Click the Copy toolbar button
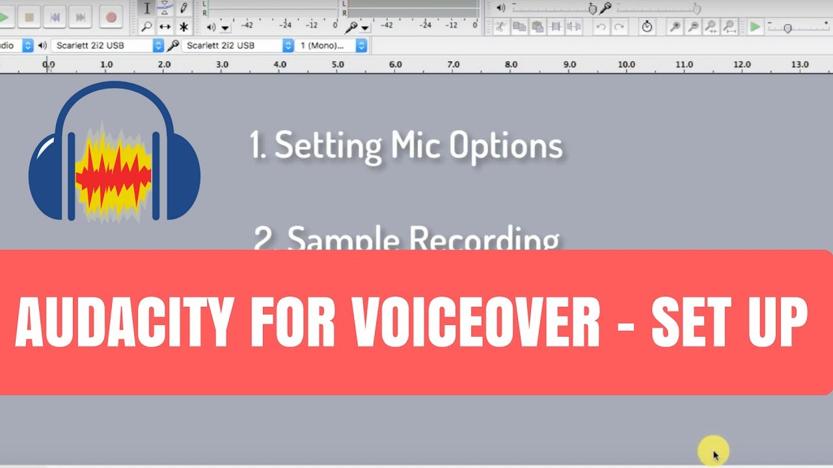 pos(519,27)
